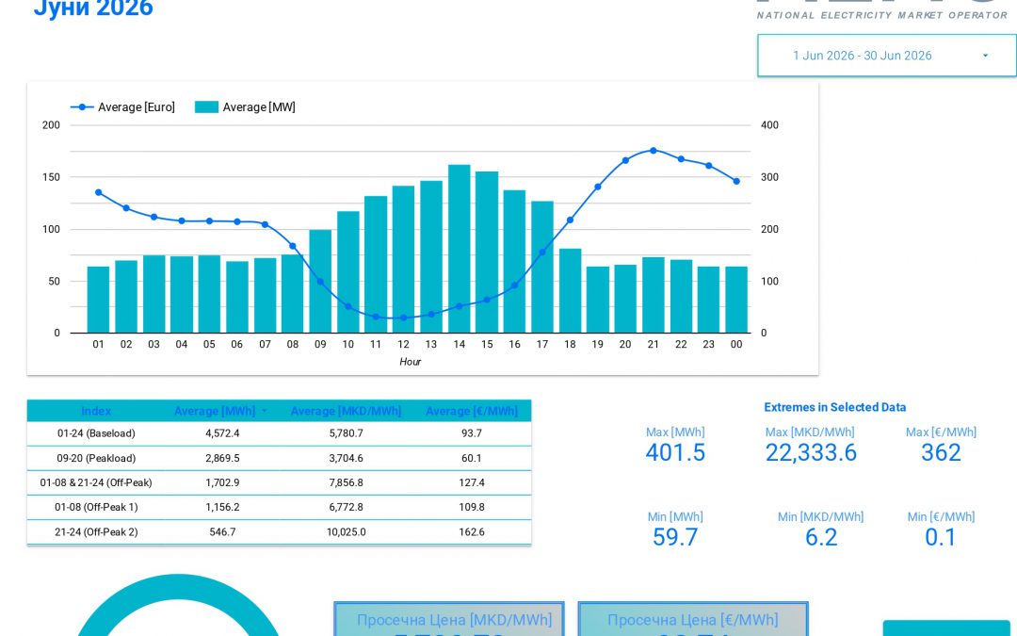Click the Max [MWh] 401.5 scorecard
This screenshot has width=1017, height=636.
(x=675, y=446)
